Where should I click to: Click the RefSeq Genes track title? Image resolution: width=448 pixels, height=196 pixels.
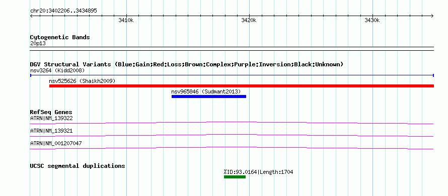pos(51,113)
